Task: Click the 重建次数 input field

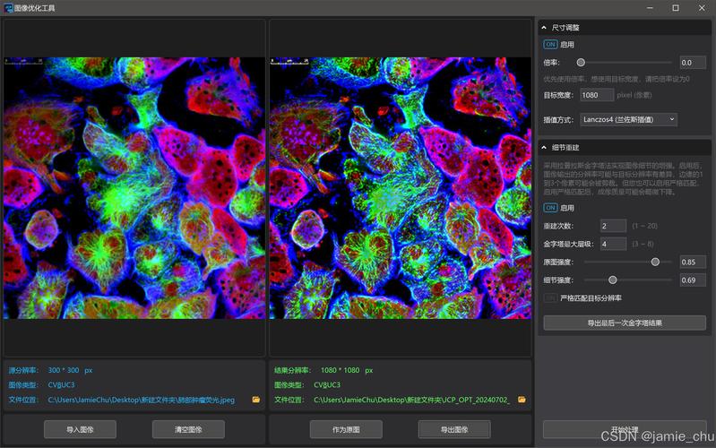Action: (613, 226)
